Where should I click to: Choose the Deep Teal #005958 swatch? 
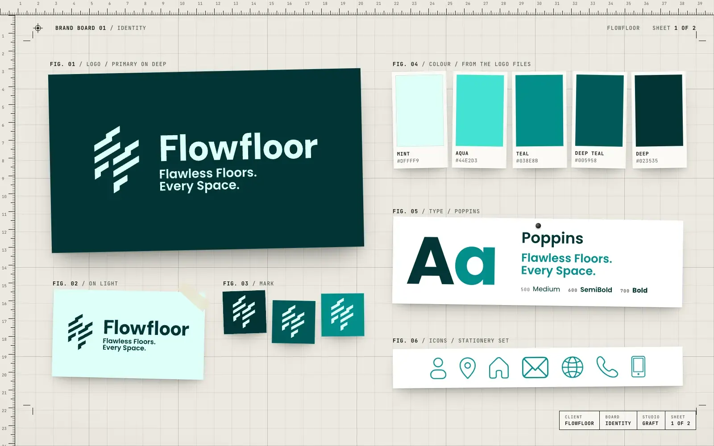[x=599, y=120]
